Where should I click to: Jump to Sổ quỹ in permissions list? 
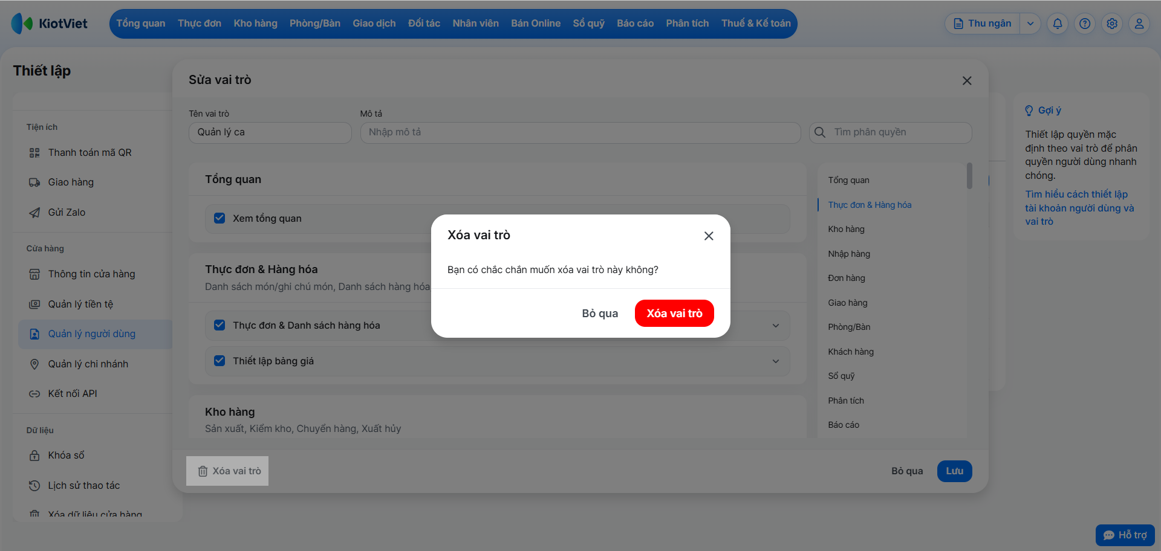tap(841, 376)
